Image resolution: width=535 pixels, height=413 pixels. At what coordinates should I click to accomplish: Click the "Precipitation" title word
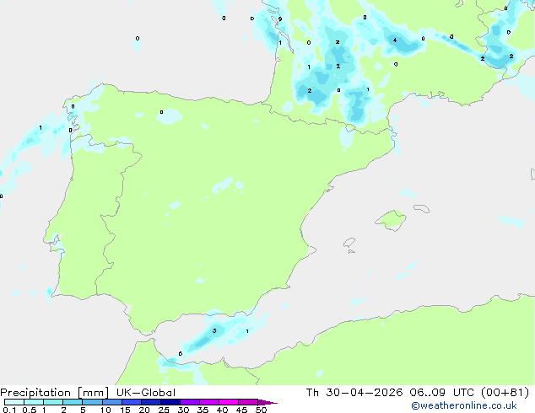click(x=35, y=393)
